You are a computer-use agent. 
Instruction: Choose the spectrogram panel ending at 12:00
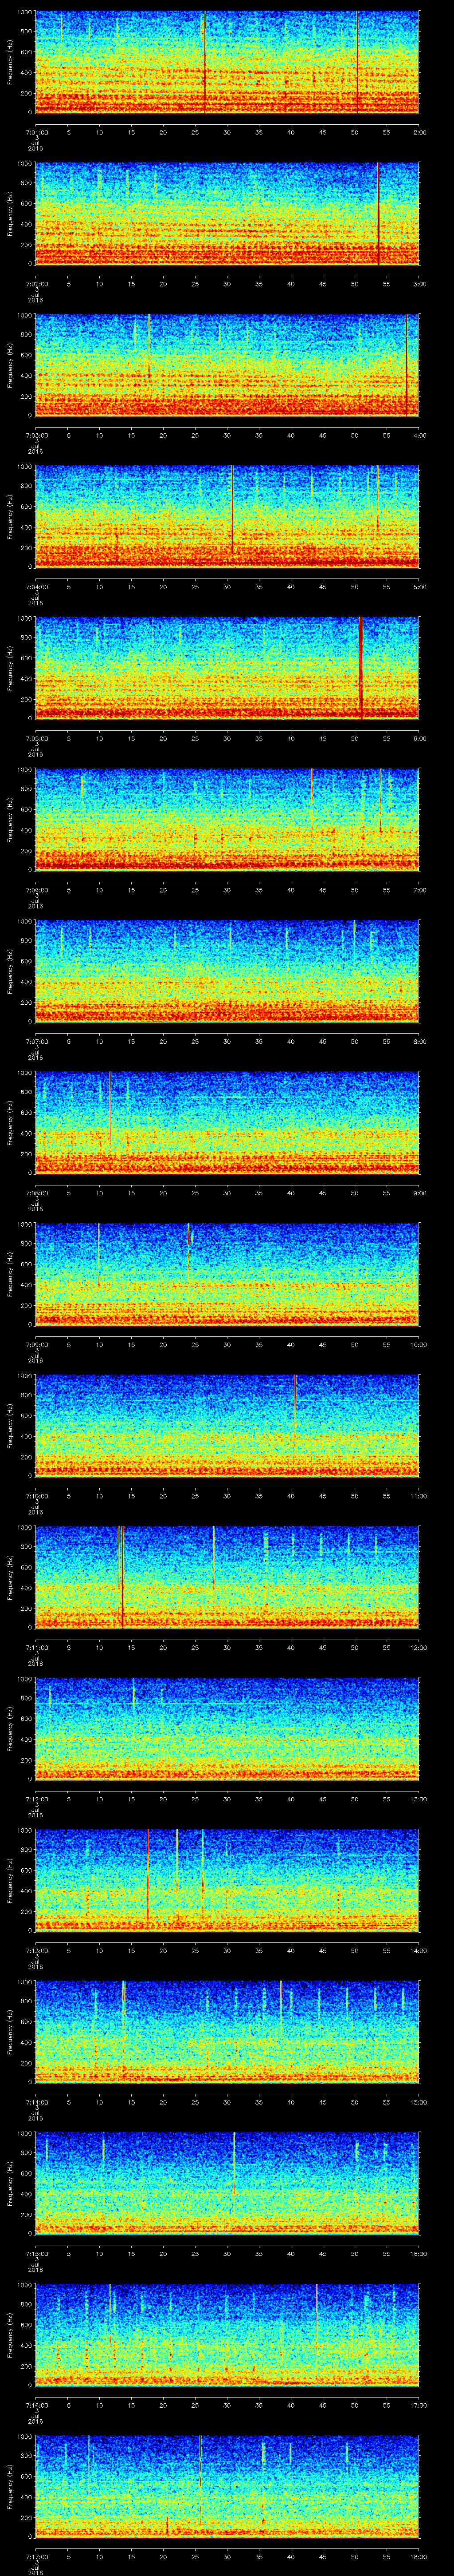(x=227, y=1577)
